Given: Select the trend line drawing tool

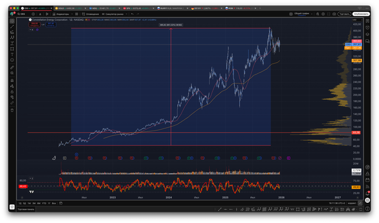Looking at the screenshot, I should [12, 26].
